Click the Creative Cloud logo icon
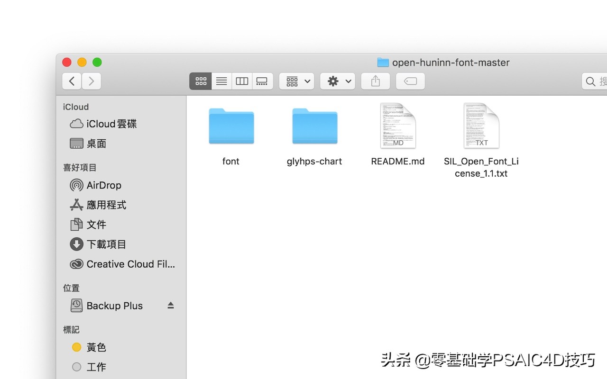Image resolution: width=607 pixels, height=379 pixels. (76, 264)
